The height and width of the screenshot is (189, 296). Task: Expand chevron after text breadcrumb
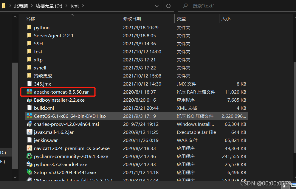(x=83, y=6)
